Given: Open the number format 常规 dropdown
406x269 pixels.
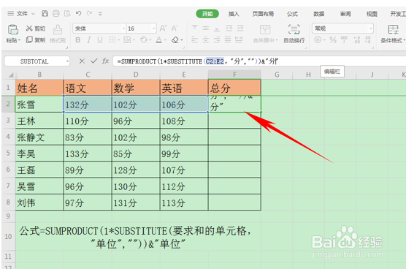Looking at the screenshot, I should 371,29.
